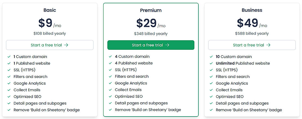
Task: Click Basic '1 Published website' feature
Action: 32,63
